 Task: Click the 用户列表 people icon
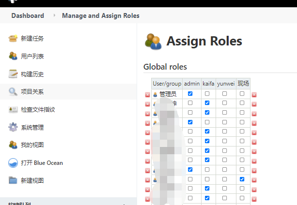point(13,56)
